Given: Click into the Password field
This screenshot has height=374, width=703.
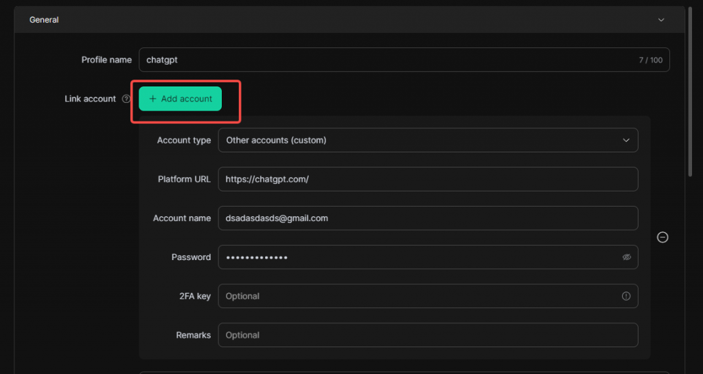Looking at the screenshot, I should [428, 257].
